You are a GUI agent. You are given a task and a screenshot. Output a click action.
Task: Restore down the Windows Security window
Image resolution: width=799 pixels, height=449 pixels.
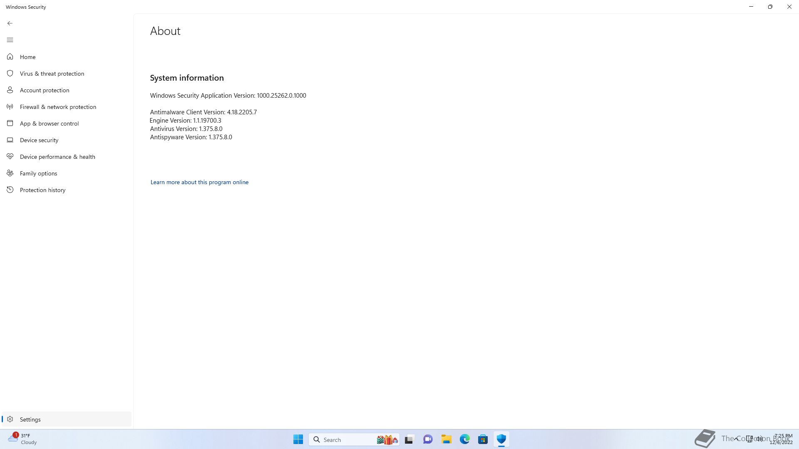point(770,7)
